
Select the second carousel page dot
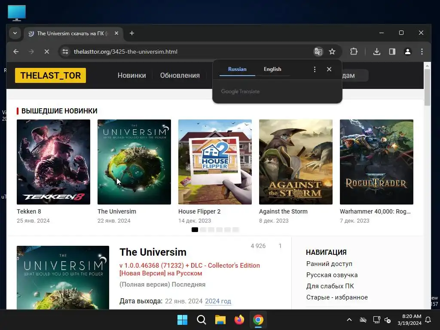(203, 229)
